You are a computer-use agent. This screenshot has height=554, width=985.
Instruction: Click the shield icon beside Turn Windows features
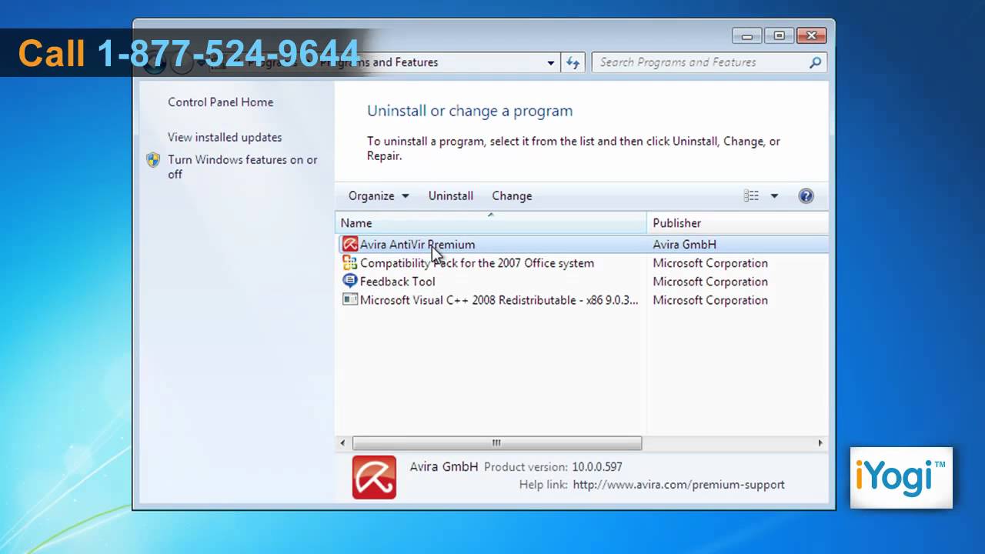[x=154, y=160]
